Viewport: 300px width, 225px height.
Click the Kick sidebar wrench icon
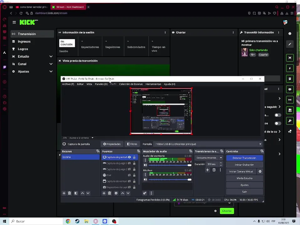pyautogui.click(x=290, y=121)
